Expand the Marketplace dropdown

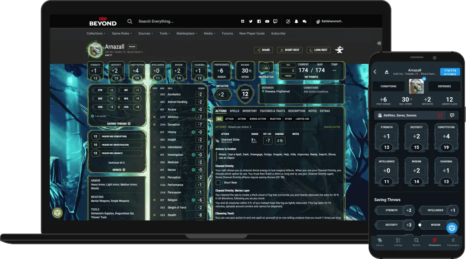pyautogui.click(x=187, y=33)
